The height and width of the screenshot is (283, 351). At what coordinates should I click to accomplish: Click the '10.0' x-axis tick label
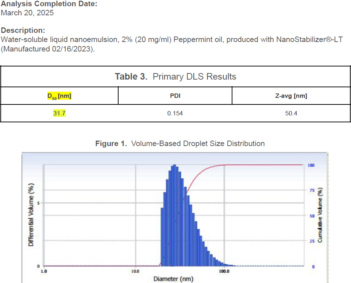(135, 271)
